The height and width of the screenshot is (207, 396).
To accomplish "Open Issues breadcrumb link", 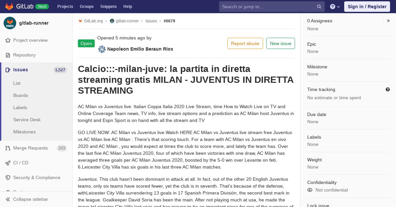I will (151, 21).
